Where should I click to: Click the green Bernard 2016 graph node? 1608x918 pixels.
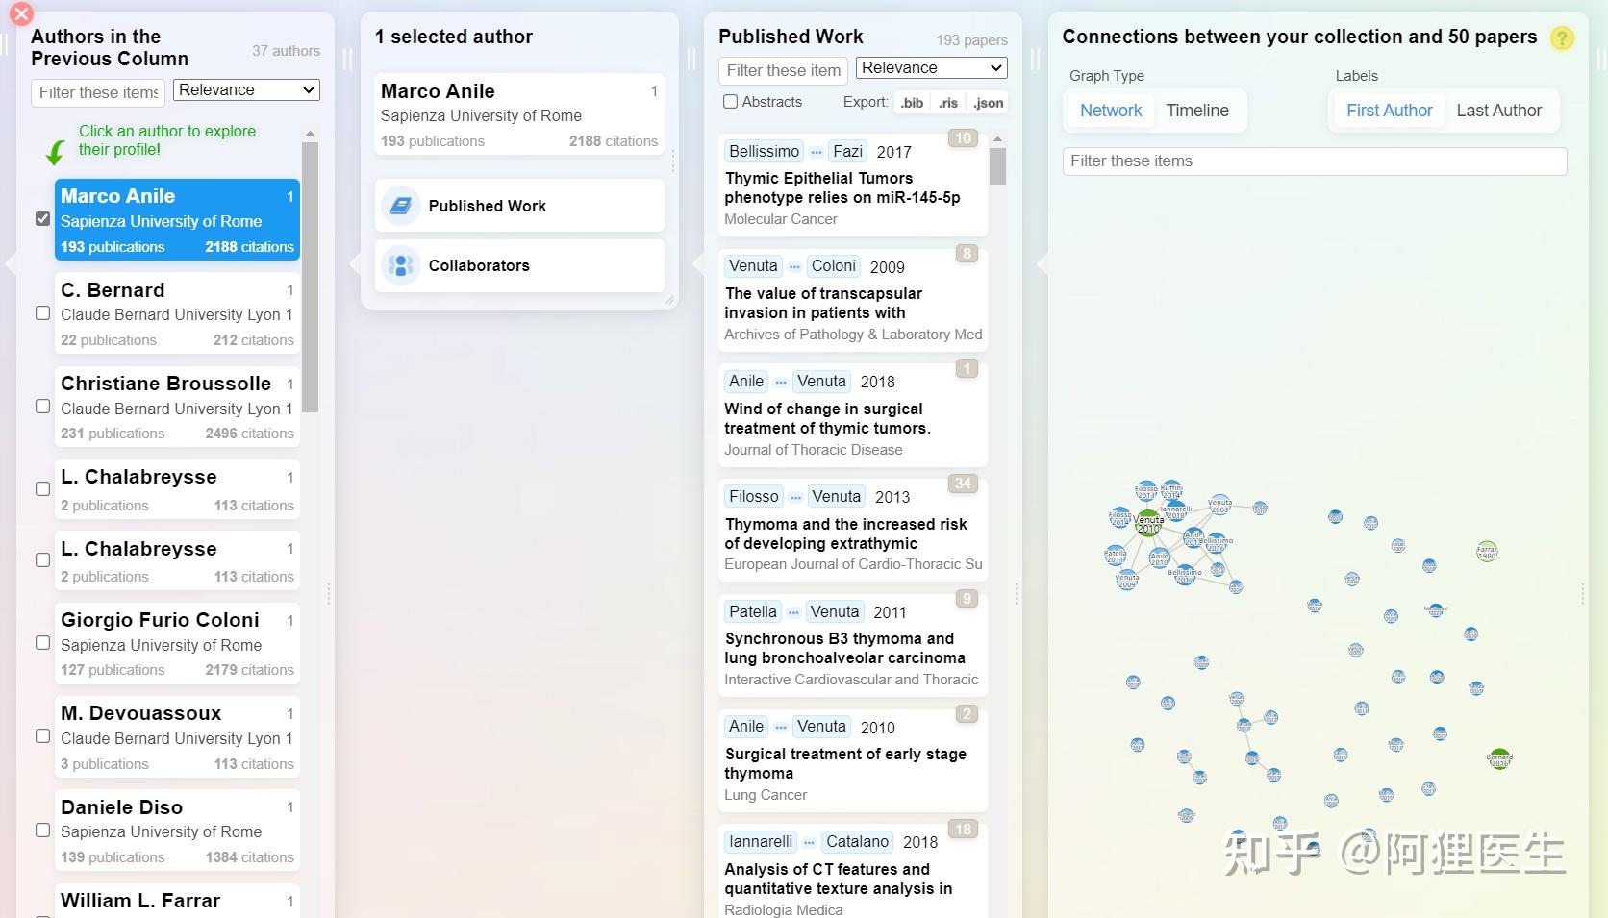coord(1499,759)
